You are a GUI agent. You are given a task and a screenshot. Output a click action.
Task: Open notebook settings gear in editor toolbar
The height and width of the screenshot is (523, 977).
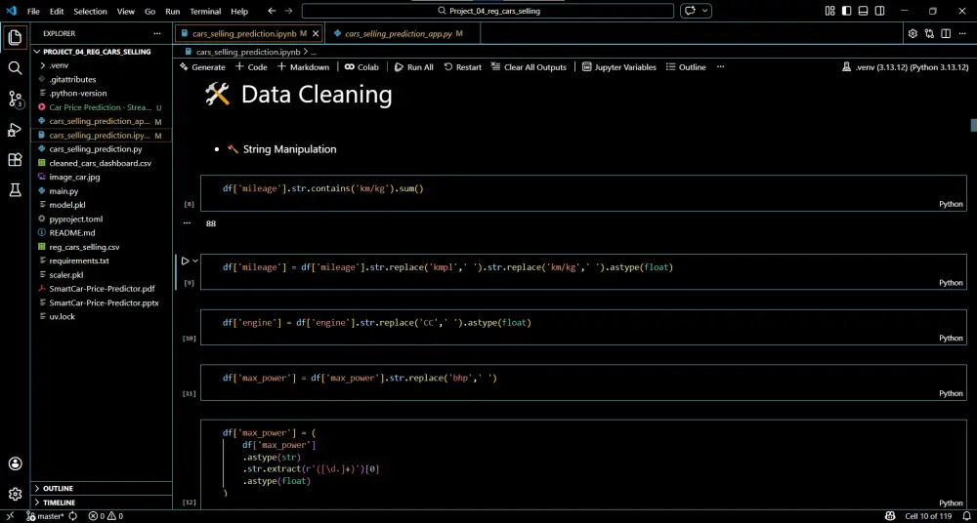[913, 33]
